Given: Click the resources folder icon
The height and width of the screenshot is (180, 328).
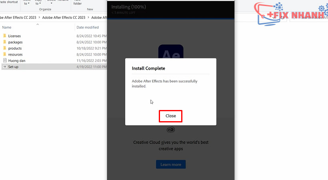Looking at the screenshot, I should [5, 54].
